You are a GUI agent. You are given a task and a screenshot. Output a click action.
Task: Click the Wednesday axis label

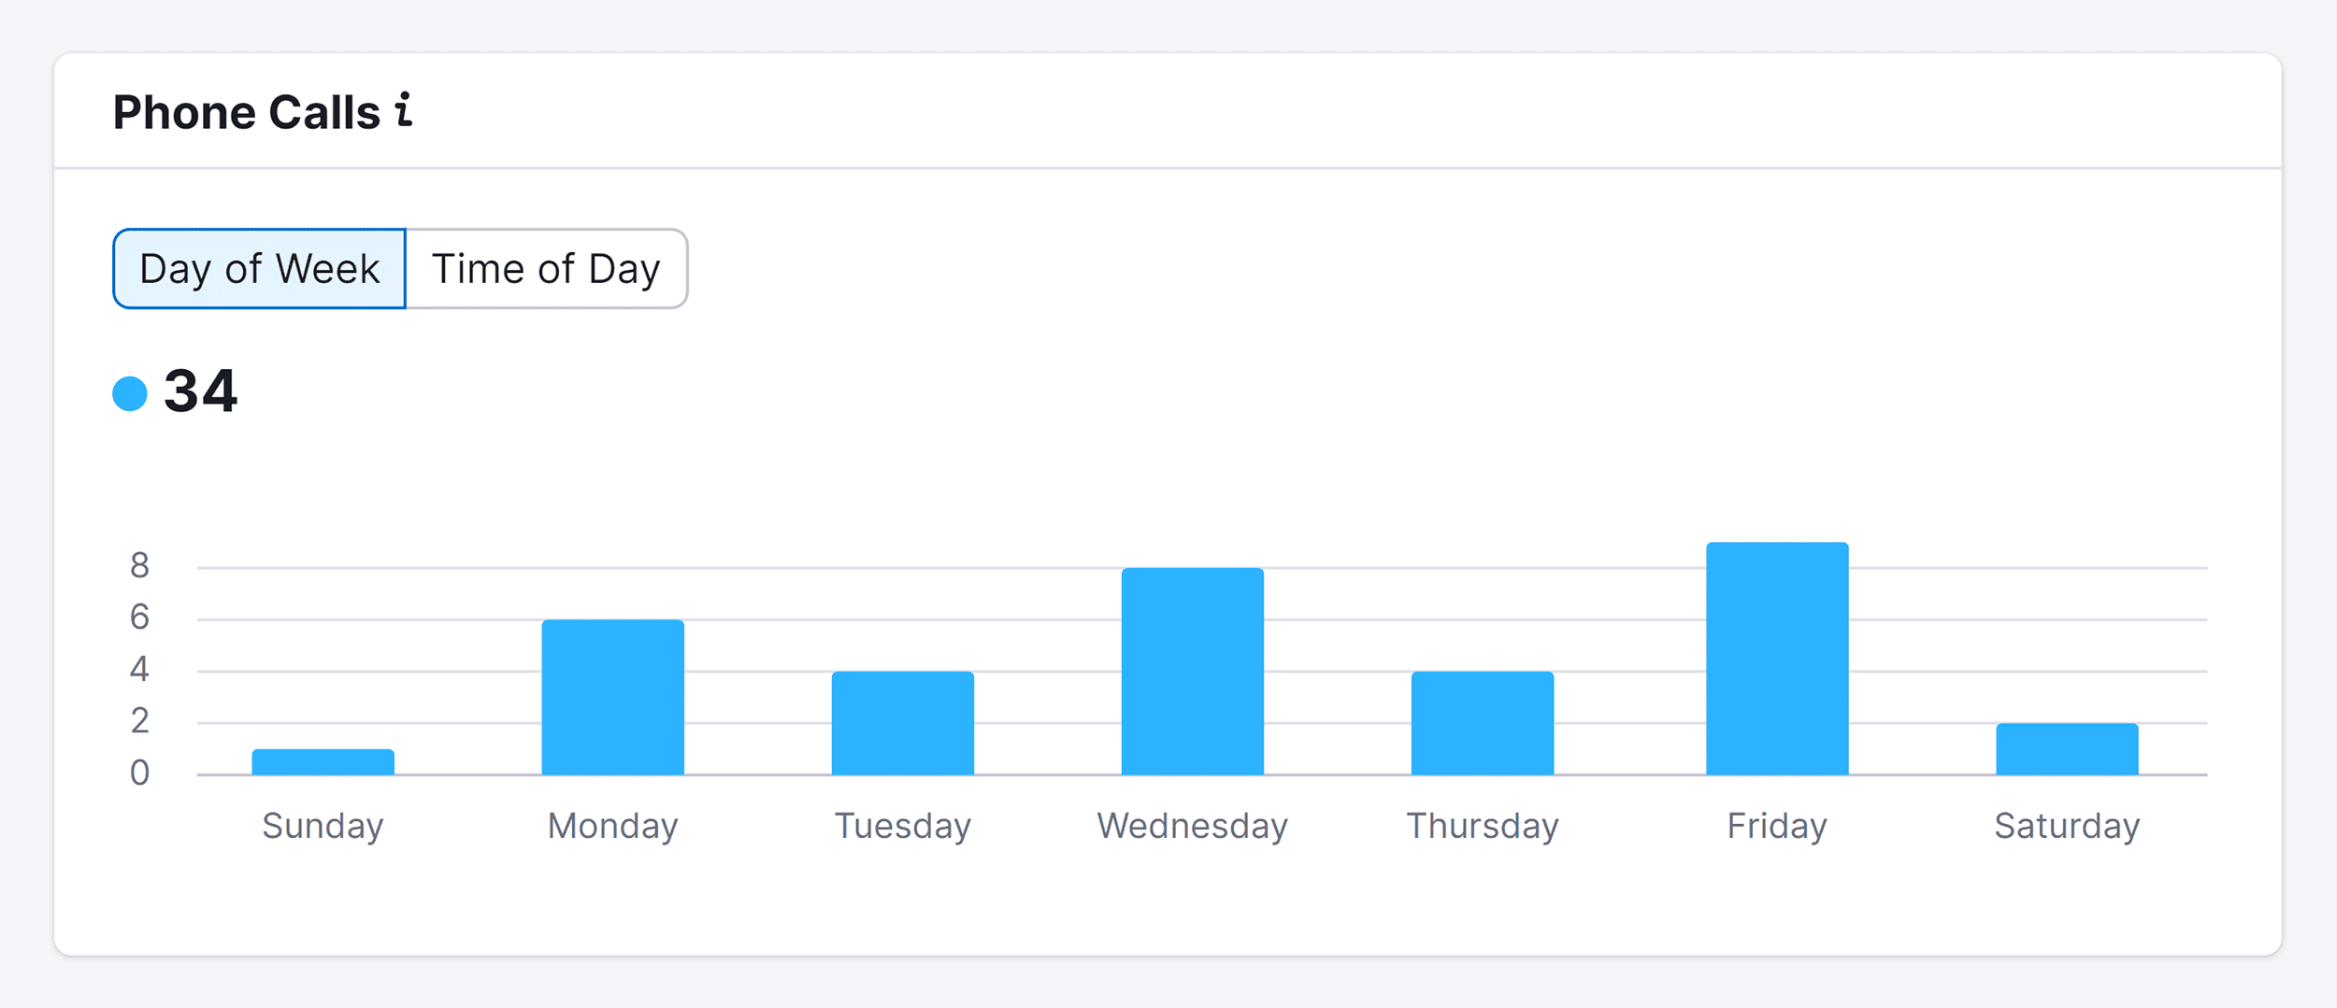point(1192,826)
